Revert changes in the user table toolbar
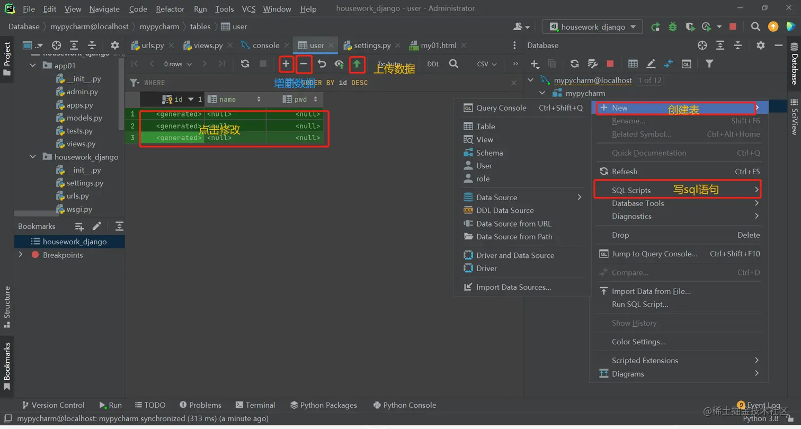The width and height of the screenshot is (801, 429). click(322, 64)
